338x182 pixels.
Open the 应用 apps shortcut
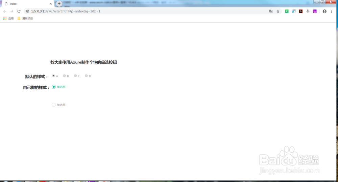pos(8,19)
